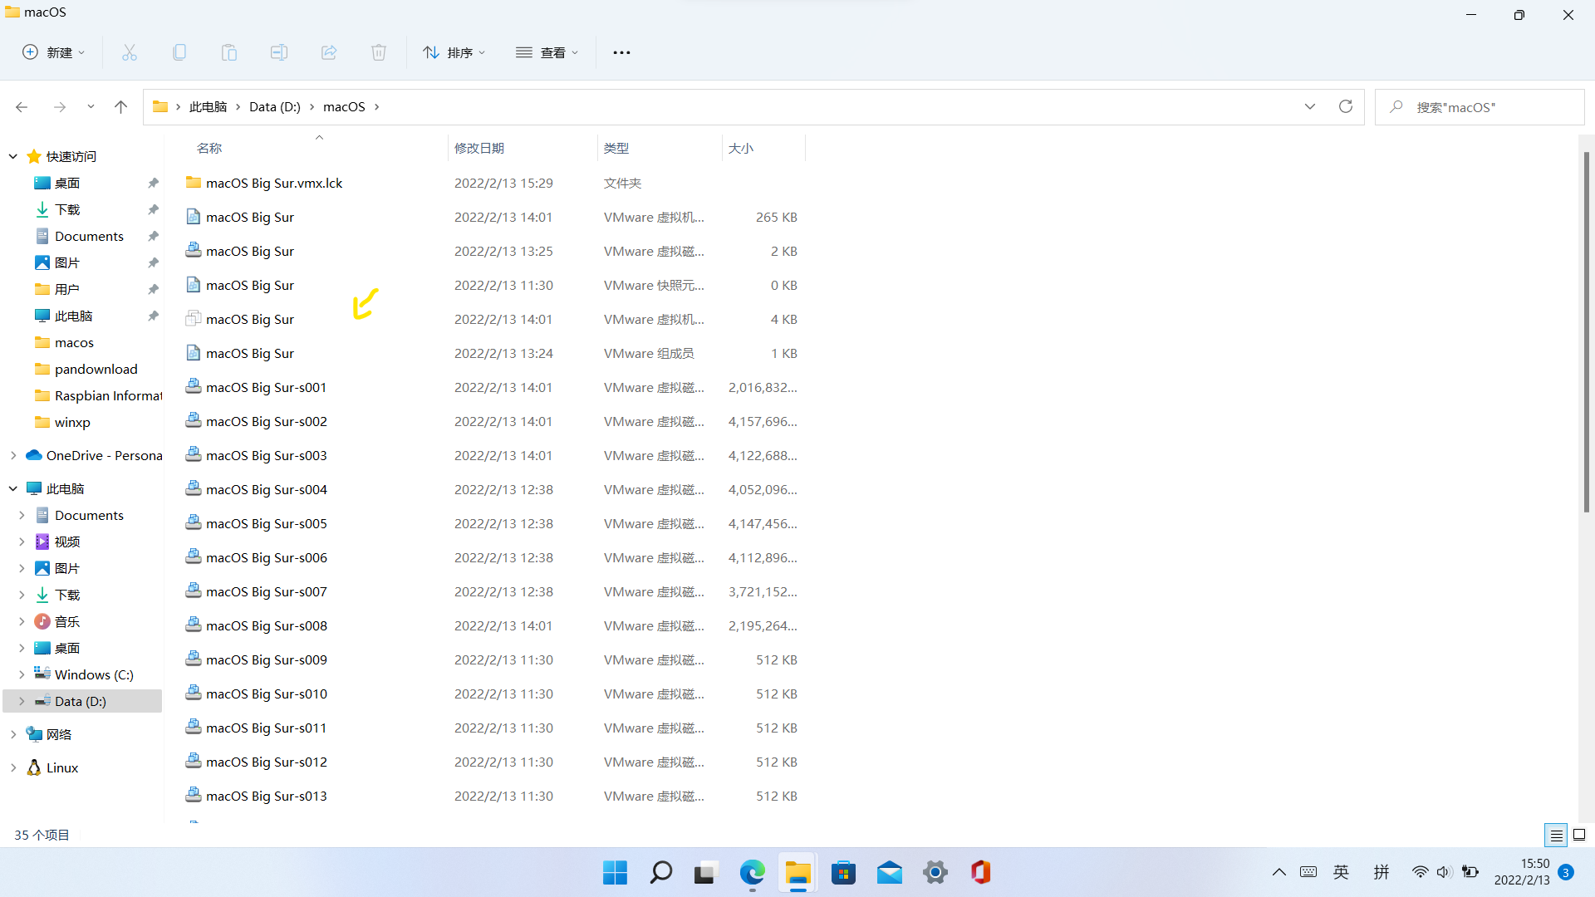Click Data (D:) in the address breadcrumb
1595x897 pixels.
274,106
